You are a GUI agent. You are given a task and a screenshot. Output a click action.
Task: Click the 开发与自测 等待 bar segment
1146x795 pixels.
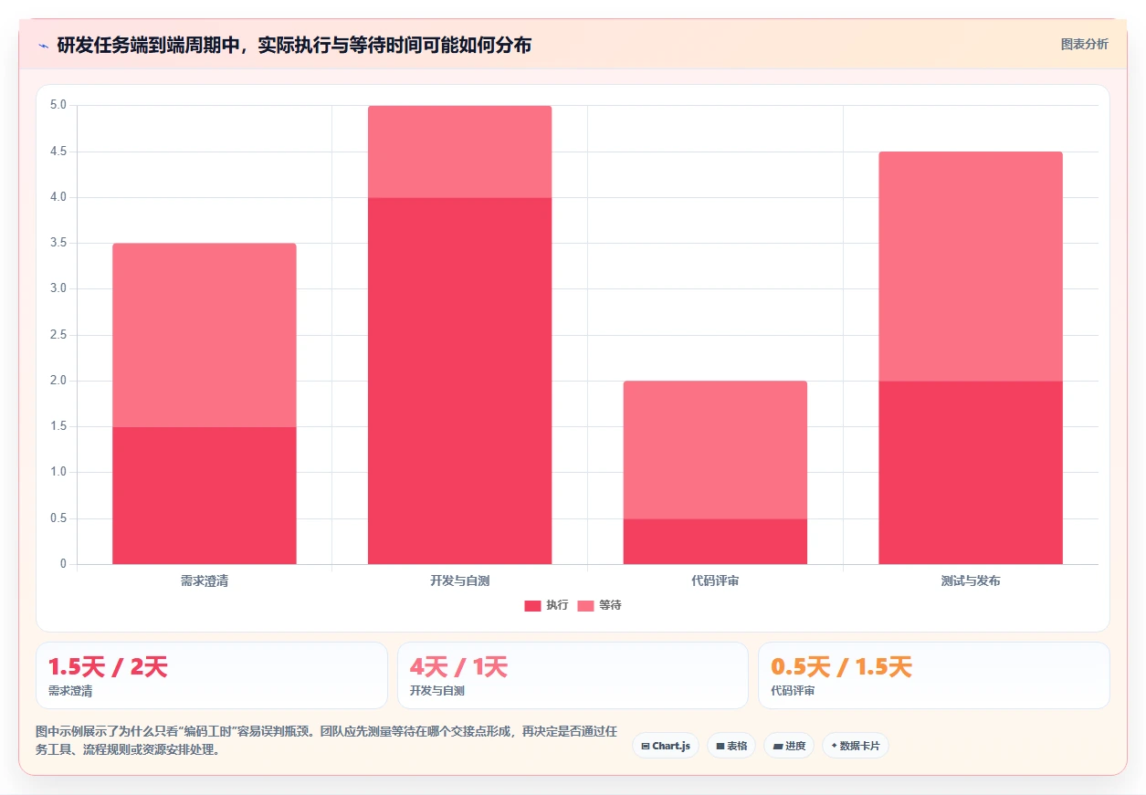[x=460, y=152]
